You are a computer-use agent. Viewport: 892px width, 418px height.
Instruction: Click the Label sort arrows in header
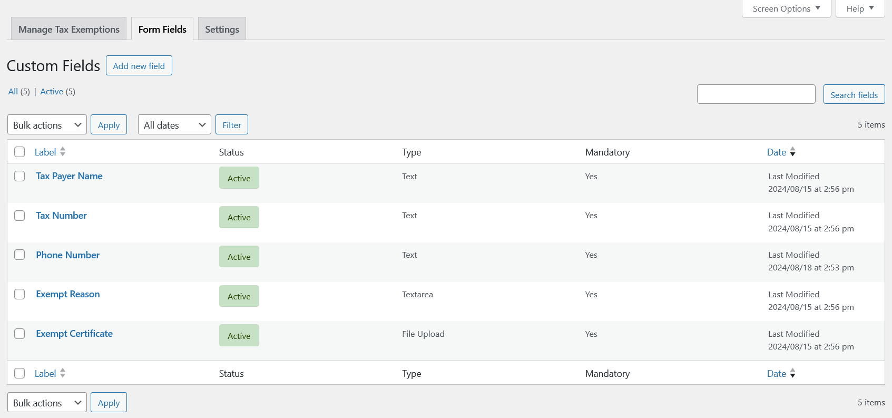63,152
